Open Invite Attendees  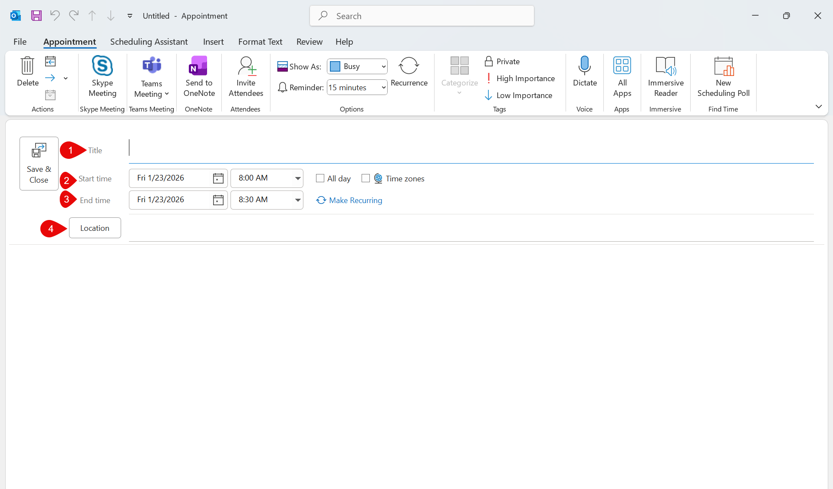tap(246, 66)
